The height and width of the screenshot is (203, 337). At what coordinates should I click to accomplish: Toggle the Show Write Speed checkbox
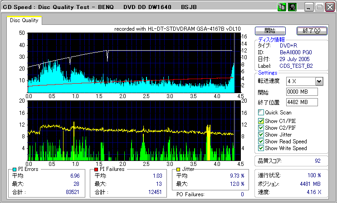(261, 148)
